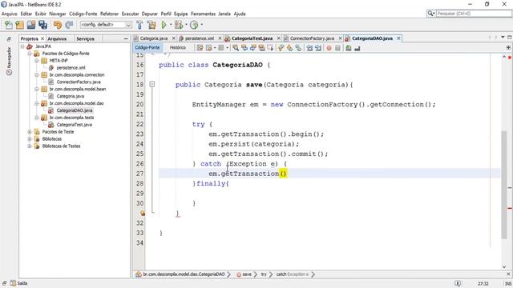Toggle Rectangular Selection in editor toolbar
The height and width of the screenshot is (288, 513).
coord(270,48)
